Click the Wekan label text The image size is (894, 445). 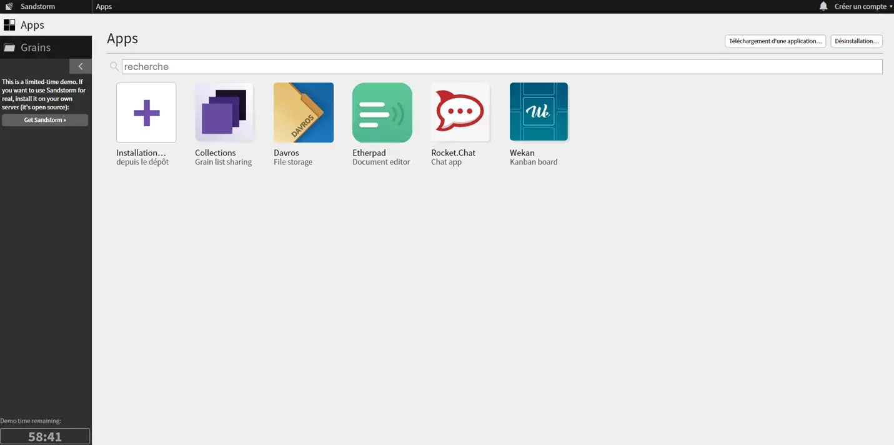pos(522,152)
